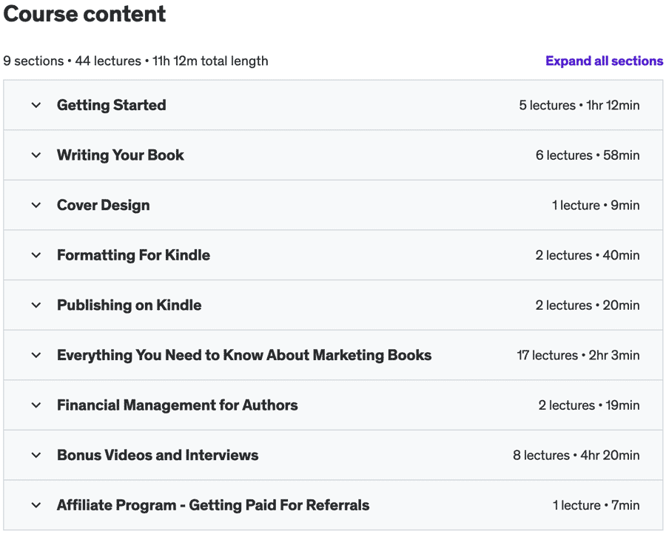The image size is (666, 534).
Task: Expand the Getting Started chevron
Action: (x=36, y=105)
